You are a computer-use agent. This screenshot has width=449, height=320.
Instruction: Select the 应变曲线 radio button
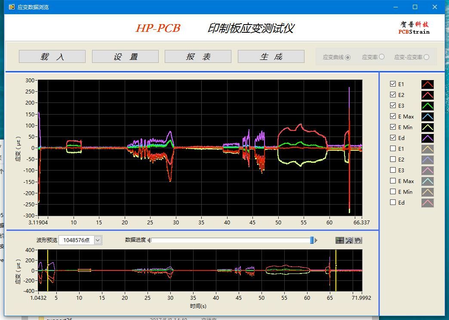pos(348,57)
